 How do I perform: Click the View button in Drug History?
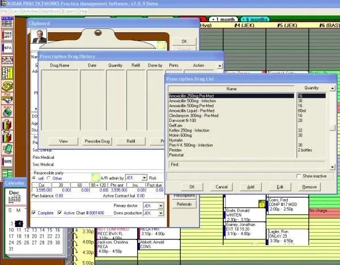(63, 141)
